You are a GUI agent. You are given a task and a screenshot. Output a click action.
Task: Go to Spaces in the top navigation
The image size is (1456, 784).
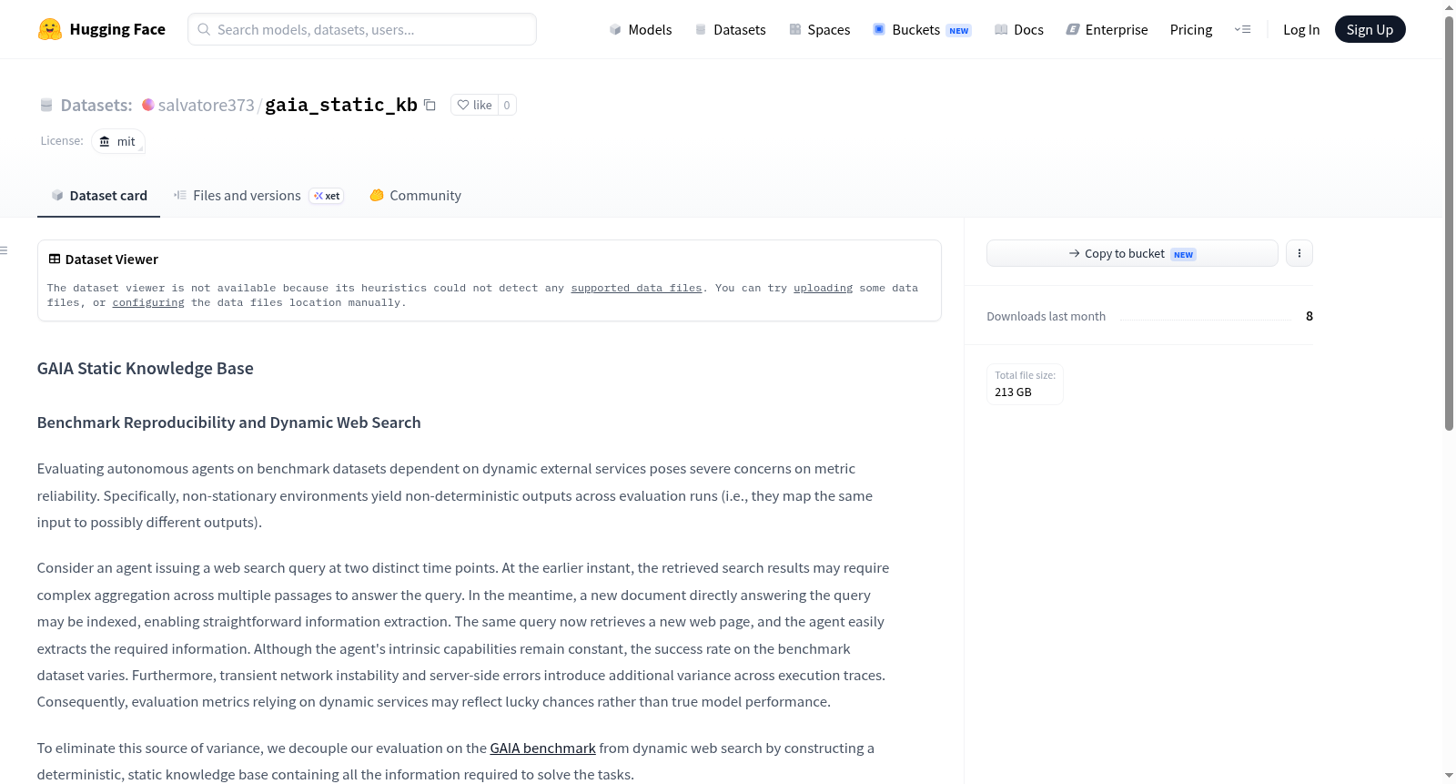point(819,30)
